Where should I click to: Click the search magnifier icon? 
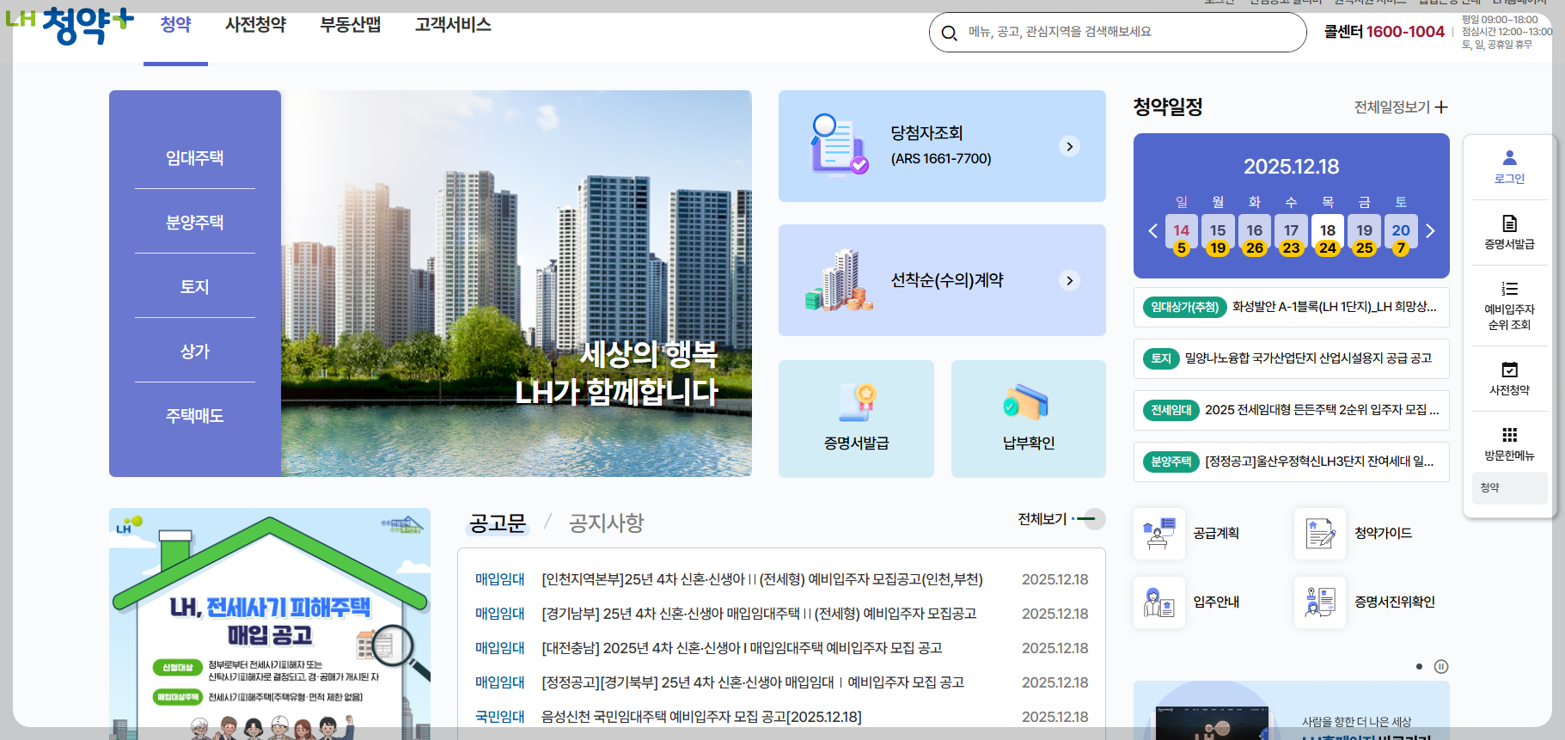click(949, 33)
